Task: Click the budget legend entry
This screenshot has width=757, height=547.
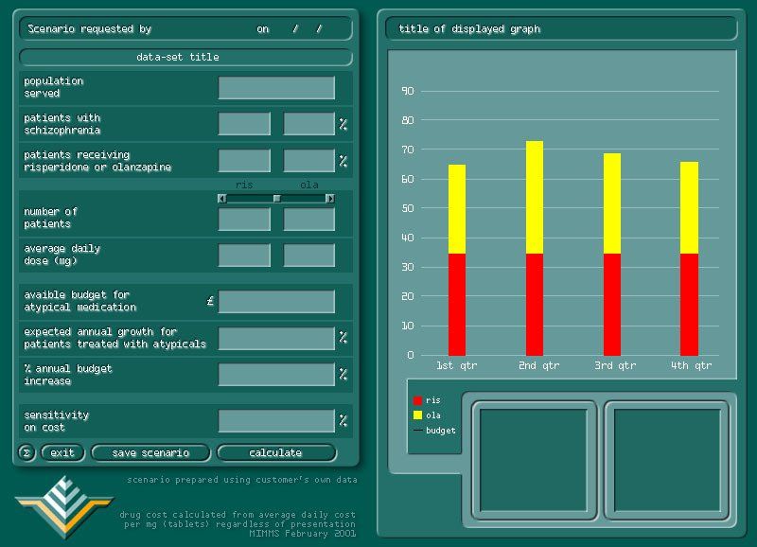Action: [434, 431]
